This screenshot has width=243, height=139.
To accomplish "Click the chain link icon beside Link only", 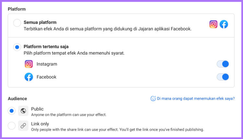I will (23, 126).
